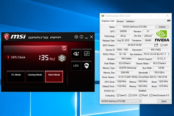
Task: Click the Technology value 28 nm
Action: tap(123, 36)
